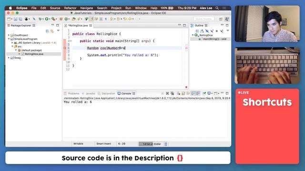Select main(String[]) method in Outline

point(214,39)
